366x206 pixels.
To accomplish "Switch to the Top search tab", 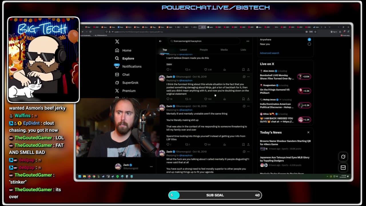I will coord(165,50).
